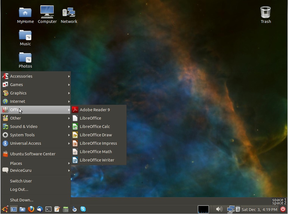Viewport: 288px width, 214px height.
Task: Click the Sound & Video label
Action: [x=24, y=127]
